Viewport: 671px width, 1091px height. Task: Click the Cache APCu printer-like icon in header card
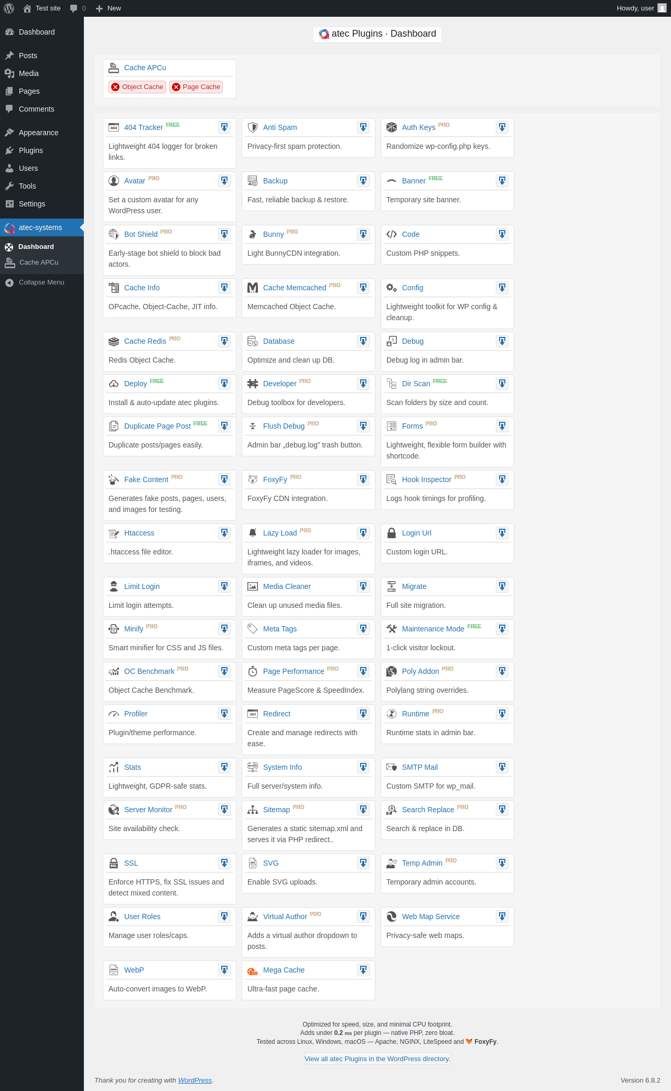point(114,68)
